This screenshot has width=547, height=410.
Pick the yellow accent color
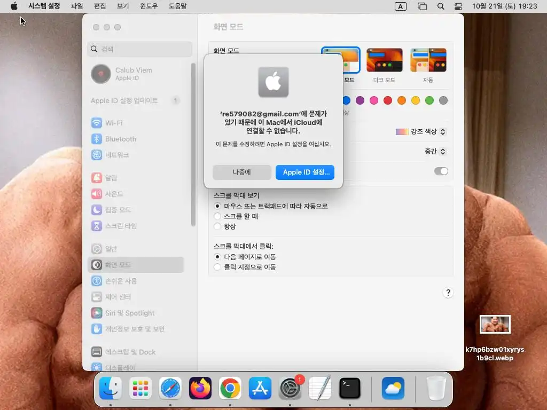416,100
